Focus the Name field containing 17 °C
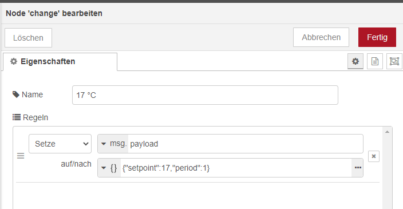 pos(205,95)
